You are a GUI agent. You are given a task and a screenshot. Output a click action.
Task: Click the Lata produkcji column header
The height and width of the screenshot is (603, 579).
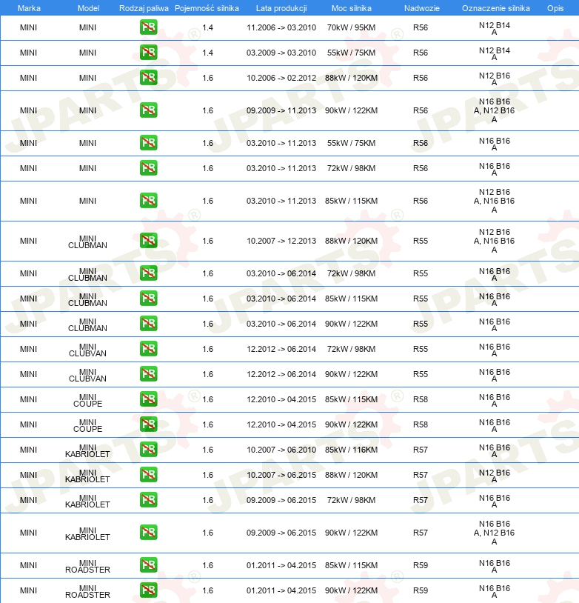(x=281, y=8)
